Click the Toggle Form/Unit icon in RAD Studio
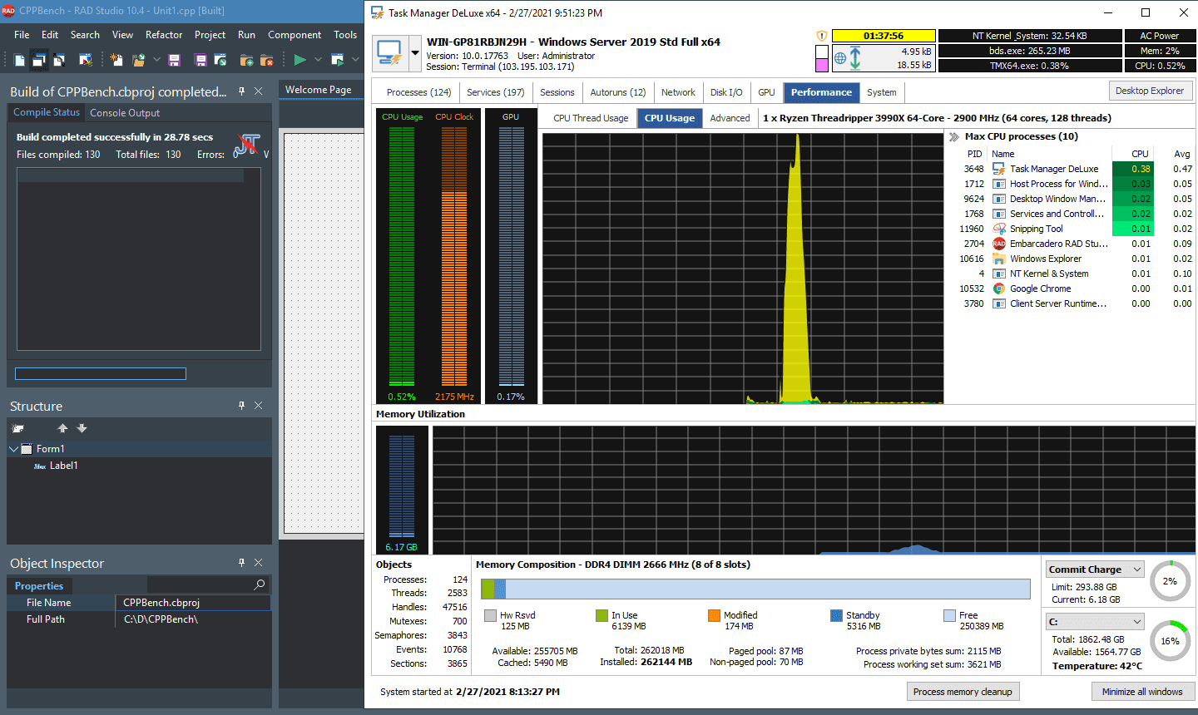Image resolution: width=1198 pixels, height=715 pixels. click(59, 60)
